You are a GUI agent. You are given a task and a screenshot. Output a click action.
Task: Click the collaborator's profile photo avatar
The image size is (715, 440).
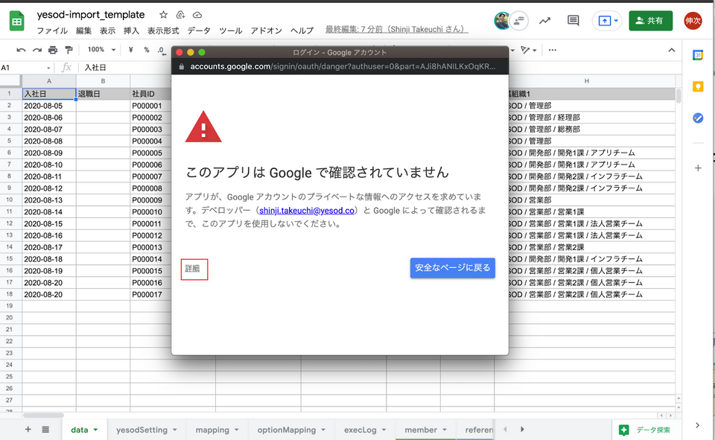pyautogui.click(x=502, y=21)
